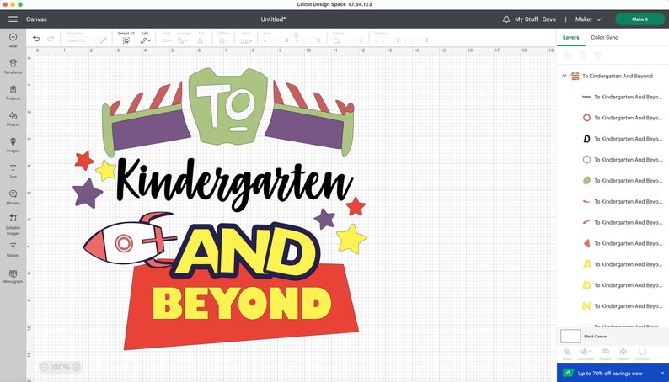The width and height of the screenshot is (669, 382).
Task: Open the Phrases panel
Action: click(x=13, y=197)
